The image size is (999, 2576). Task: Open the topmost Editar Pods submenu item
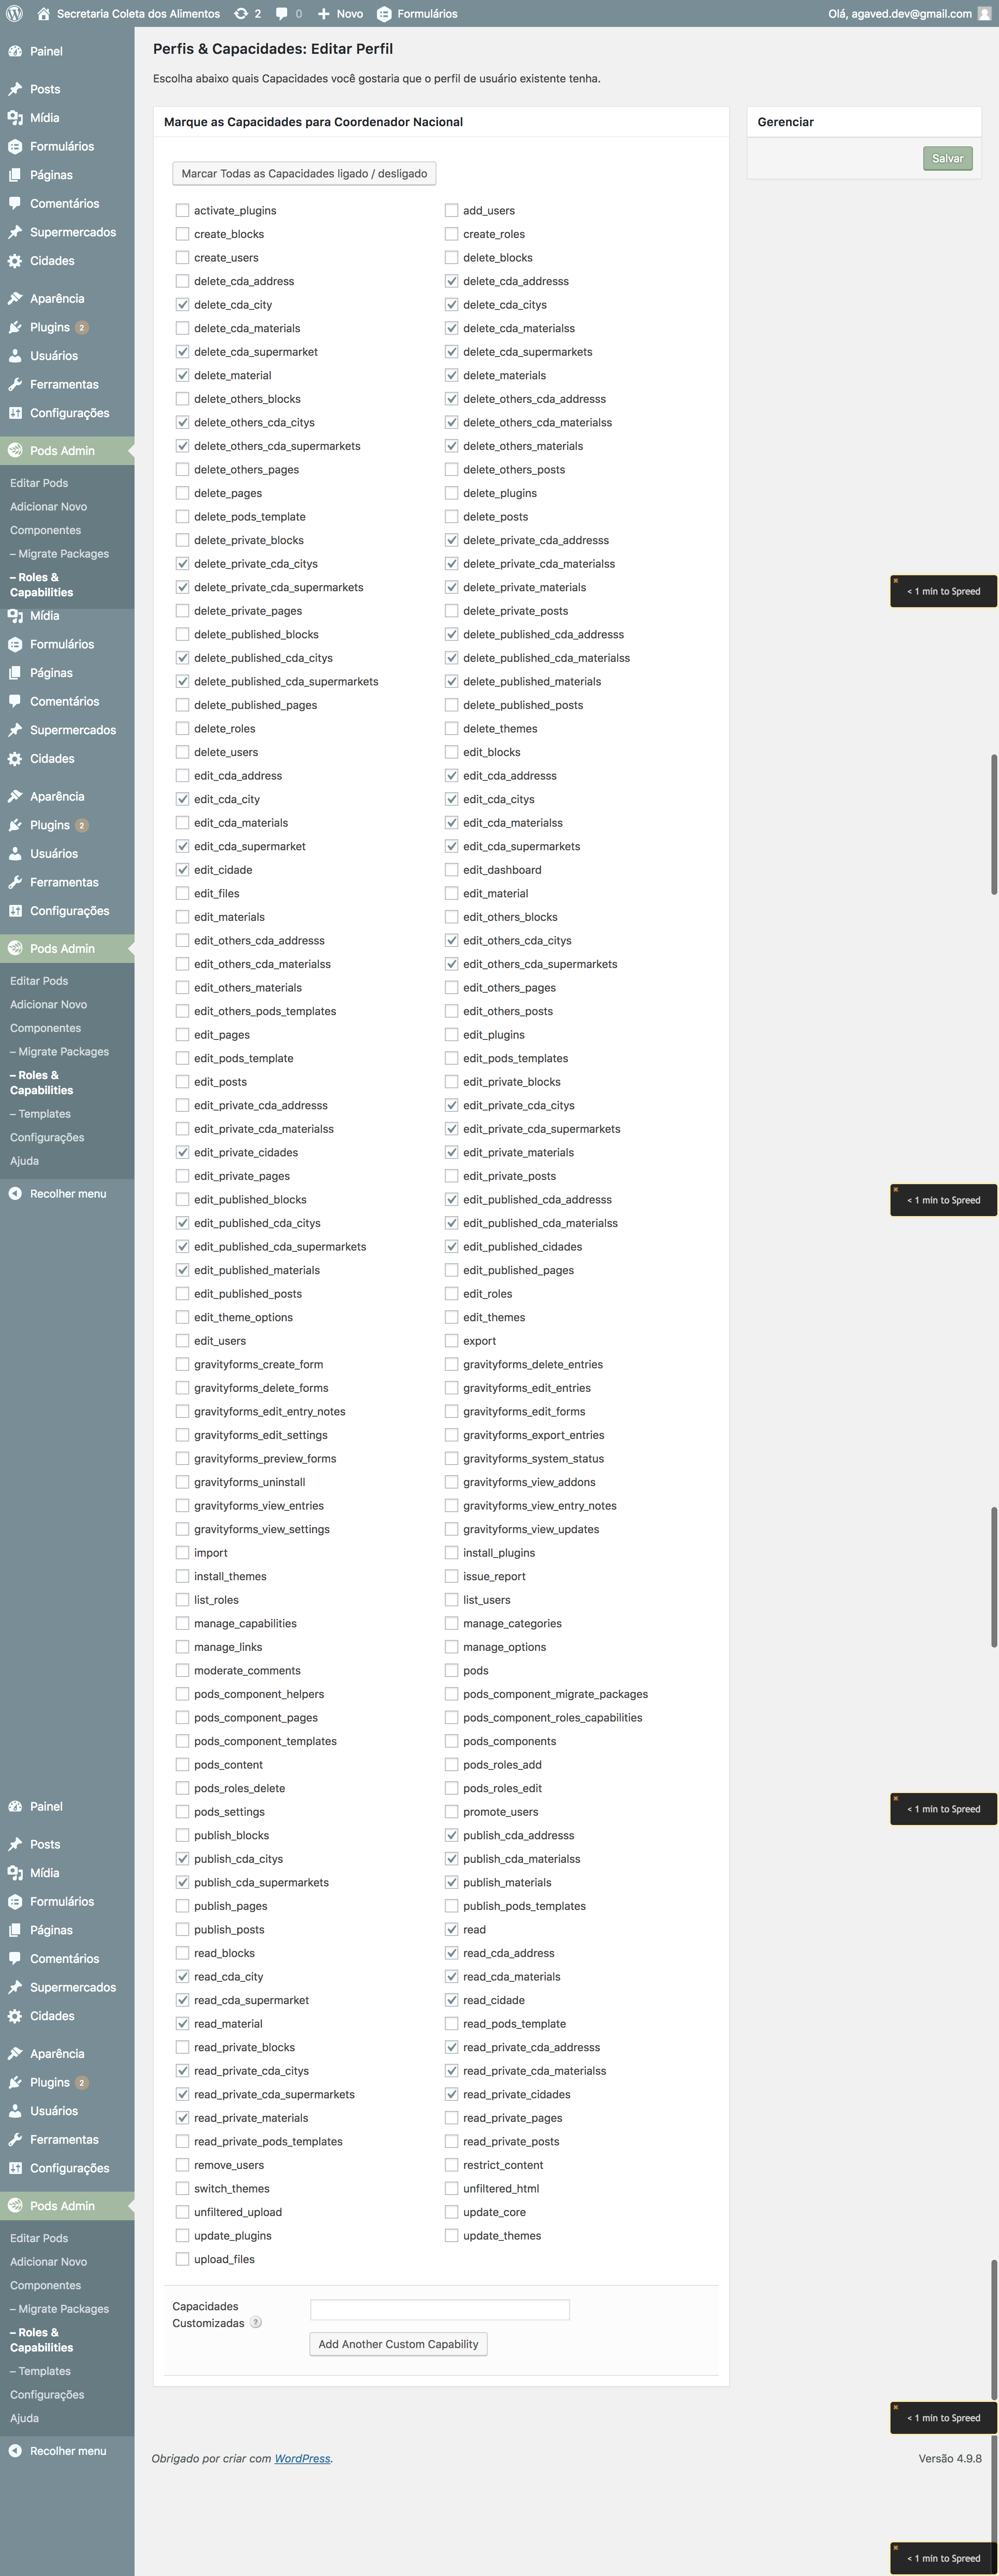point(39,483)
